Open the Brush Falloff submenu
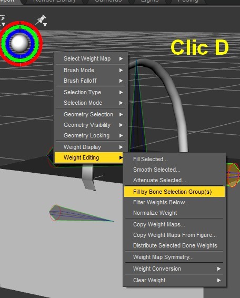The image size is (240, 298). (90, 81)
